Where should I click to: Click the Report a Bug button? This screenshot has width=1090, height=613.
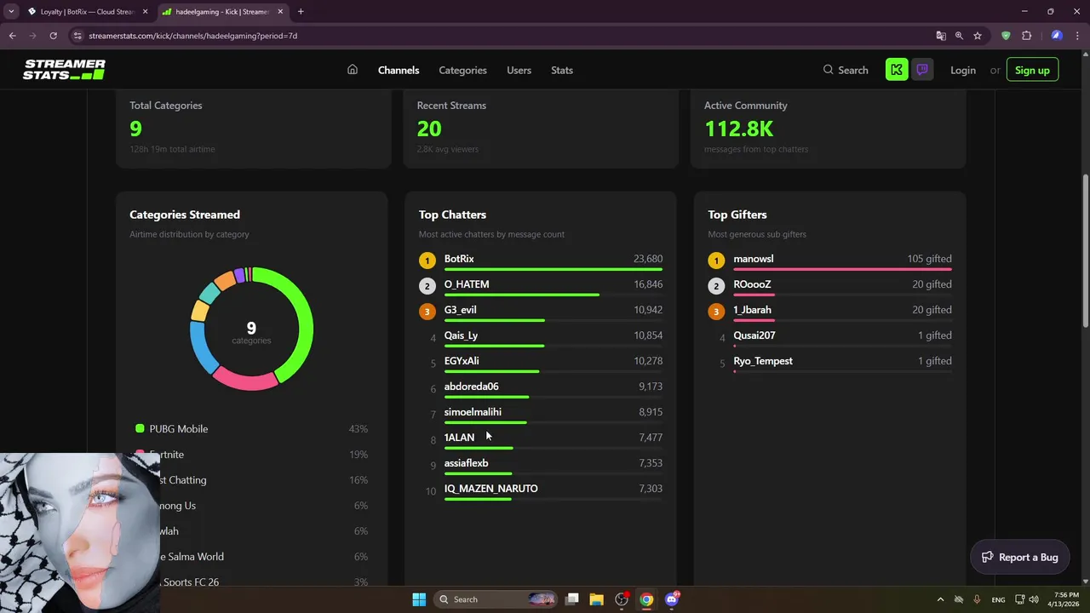pyautogui.click(x=1019, y=557)
